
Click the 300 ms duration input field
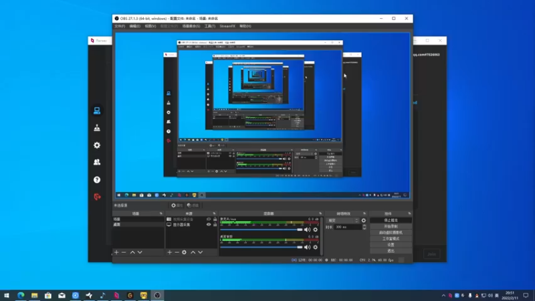click(x=348, y=227)
